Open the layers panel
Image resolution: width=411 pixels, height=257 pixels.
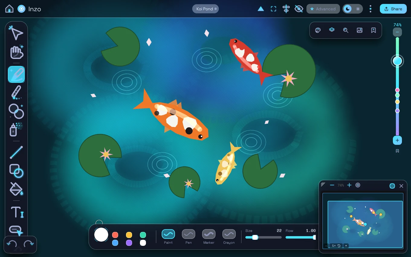tap(332, 30)
